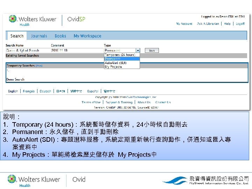Image resolution: width=252 pixels, height=189 pixels.
Task: Click Demo Search entry
Action: click(x=15, y=79)
